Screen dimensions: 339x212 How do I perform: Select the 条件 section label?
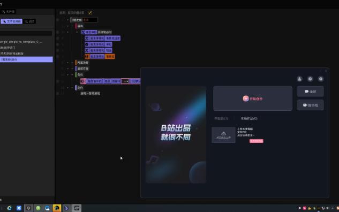(80, 74)
